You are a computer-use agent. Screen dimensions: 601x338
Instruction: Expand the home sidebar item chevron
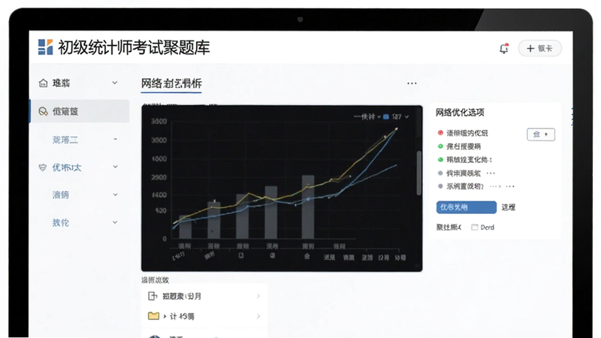pos(115,83)
